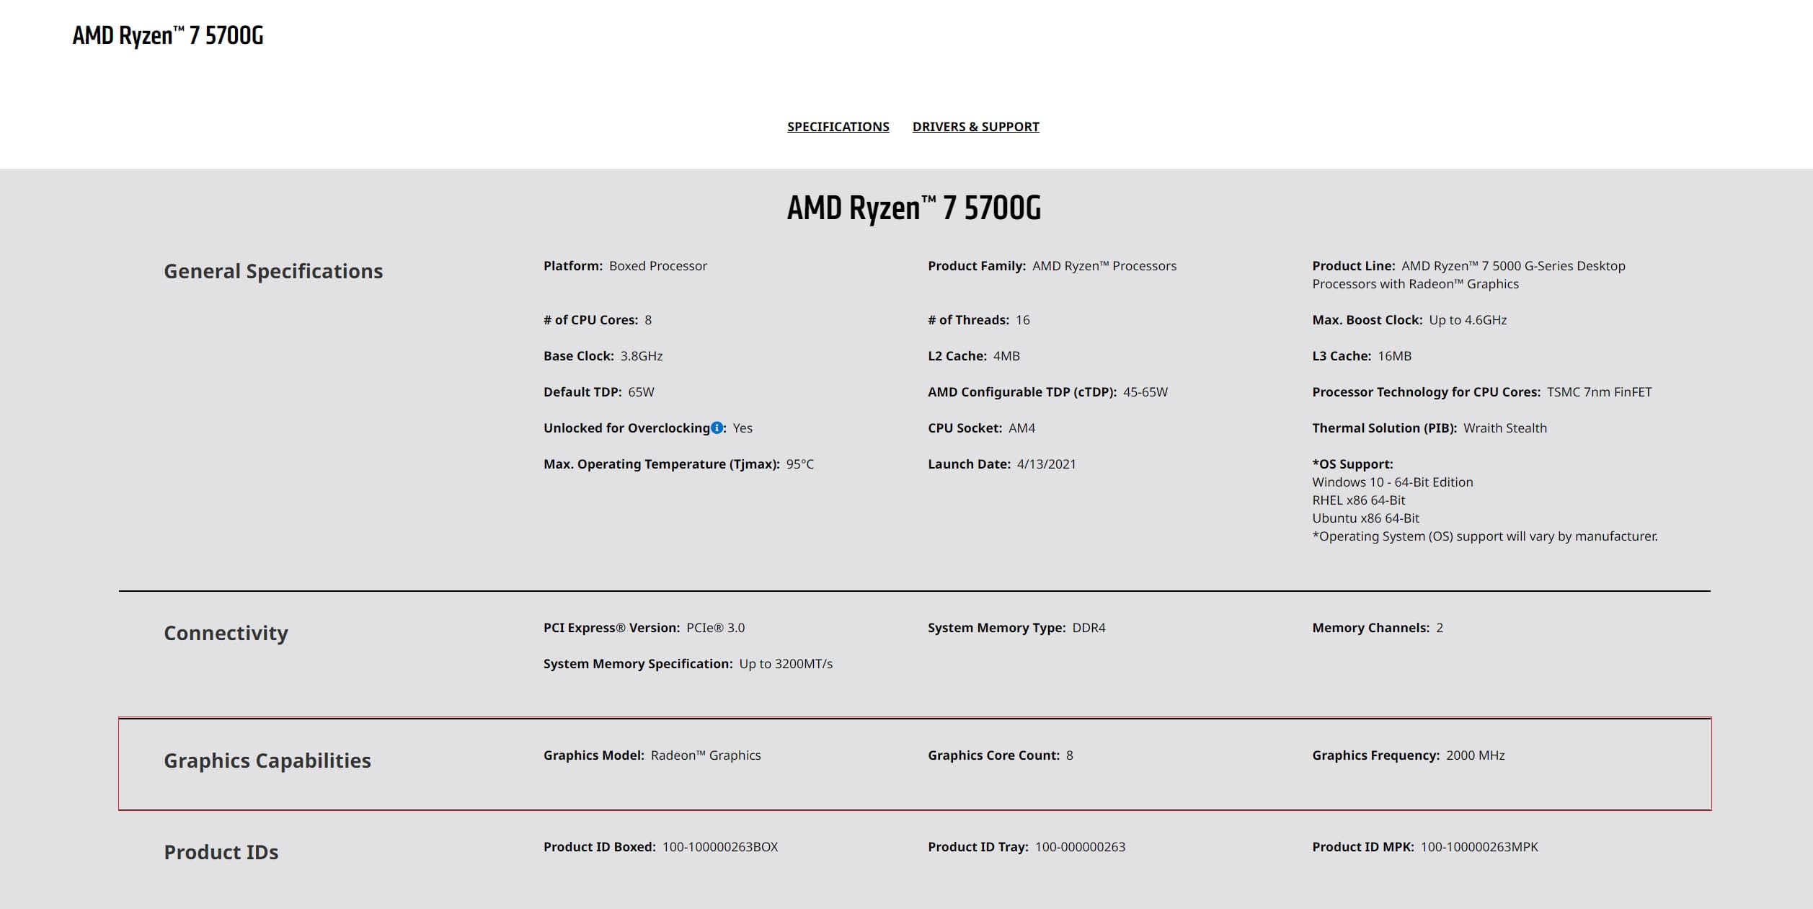Click the L2 Cache value 4MB
The width and height of the screenshot is (1813, 909).
pos(1006,356)
